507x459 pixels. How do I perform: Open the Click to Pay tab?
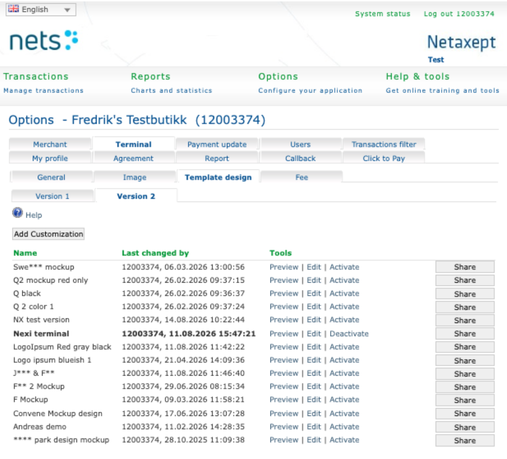384,158
